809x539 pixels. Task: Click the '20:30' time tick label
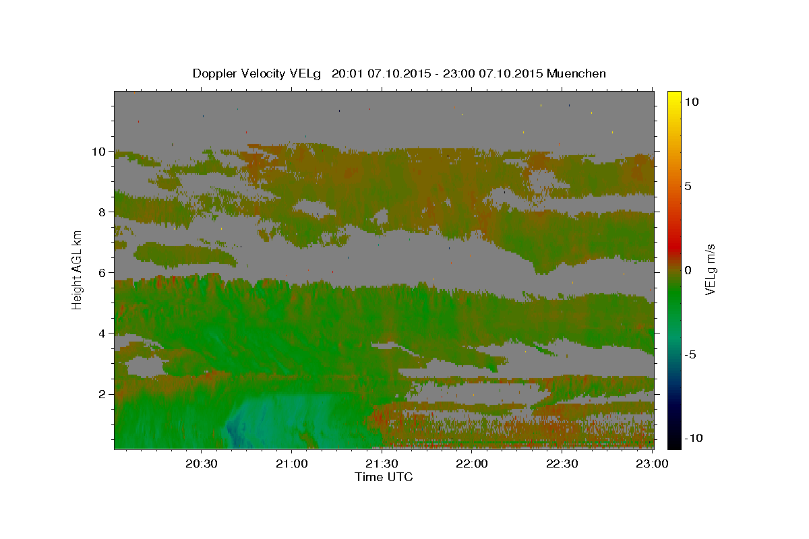tap(202, 464)
